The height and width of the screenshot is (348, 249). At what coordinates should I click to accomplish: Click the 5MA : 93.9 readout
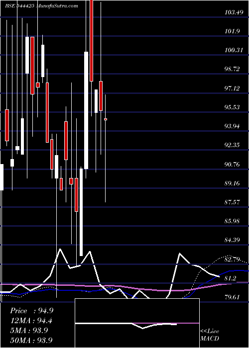[x=29, y=330]
